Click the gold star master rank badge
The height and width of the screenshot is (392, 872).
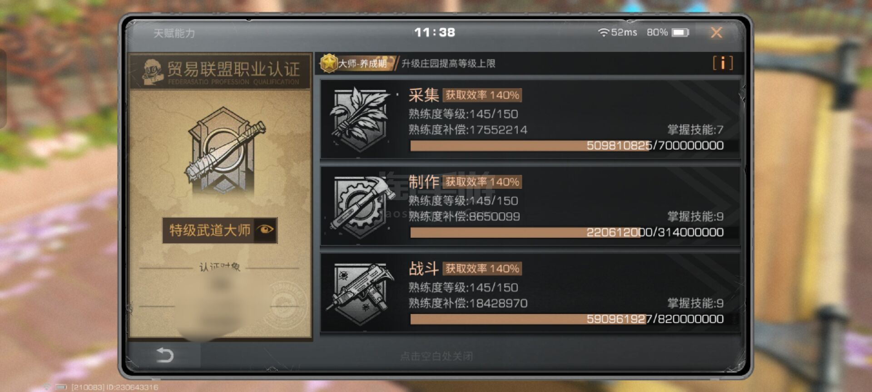[328, 63]
